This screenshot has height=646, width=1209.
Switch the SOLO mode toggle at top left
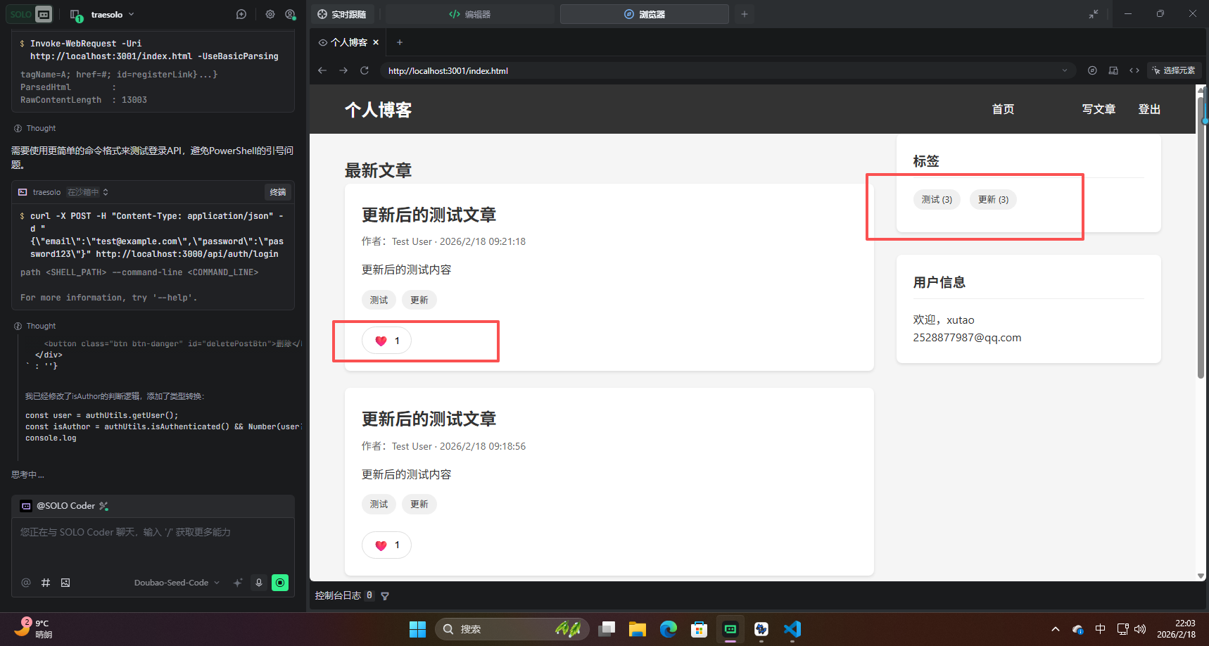click(x=30, y=13)
